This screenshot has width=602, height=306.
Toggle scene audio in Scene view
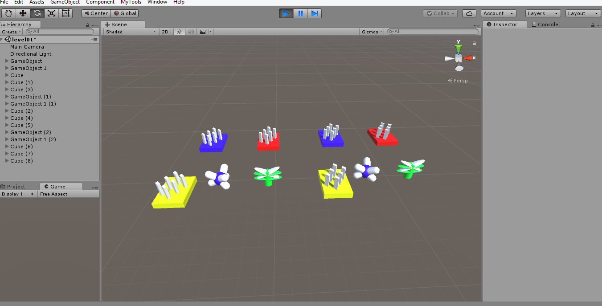tap(190, 32)
